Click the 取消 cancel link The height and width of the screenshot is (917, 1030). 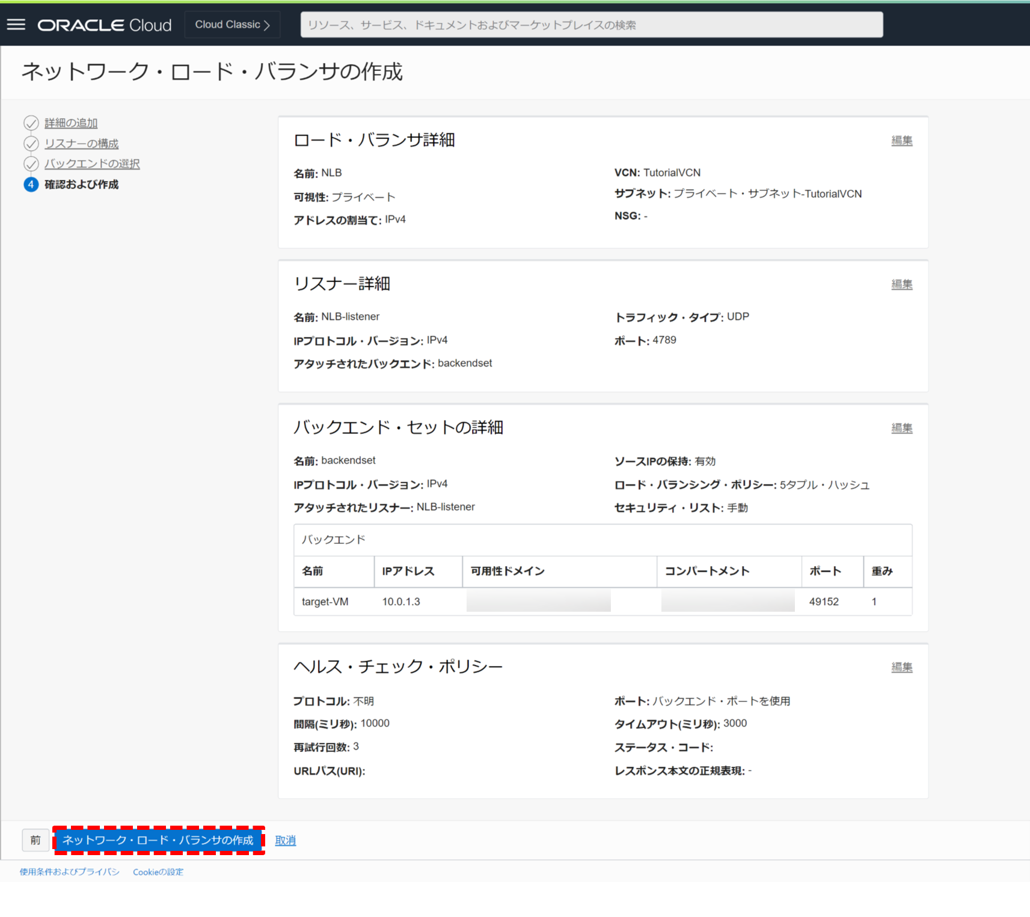(285, 840)
